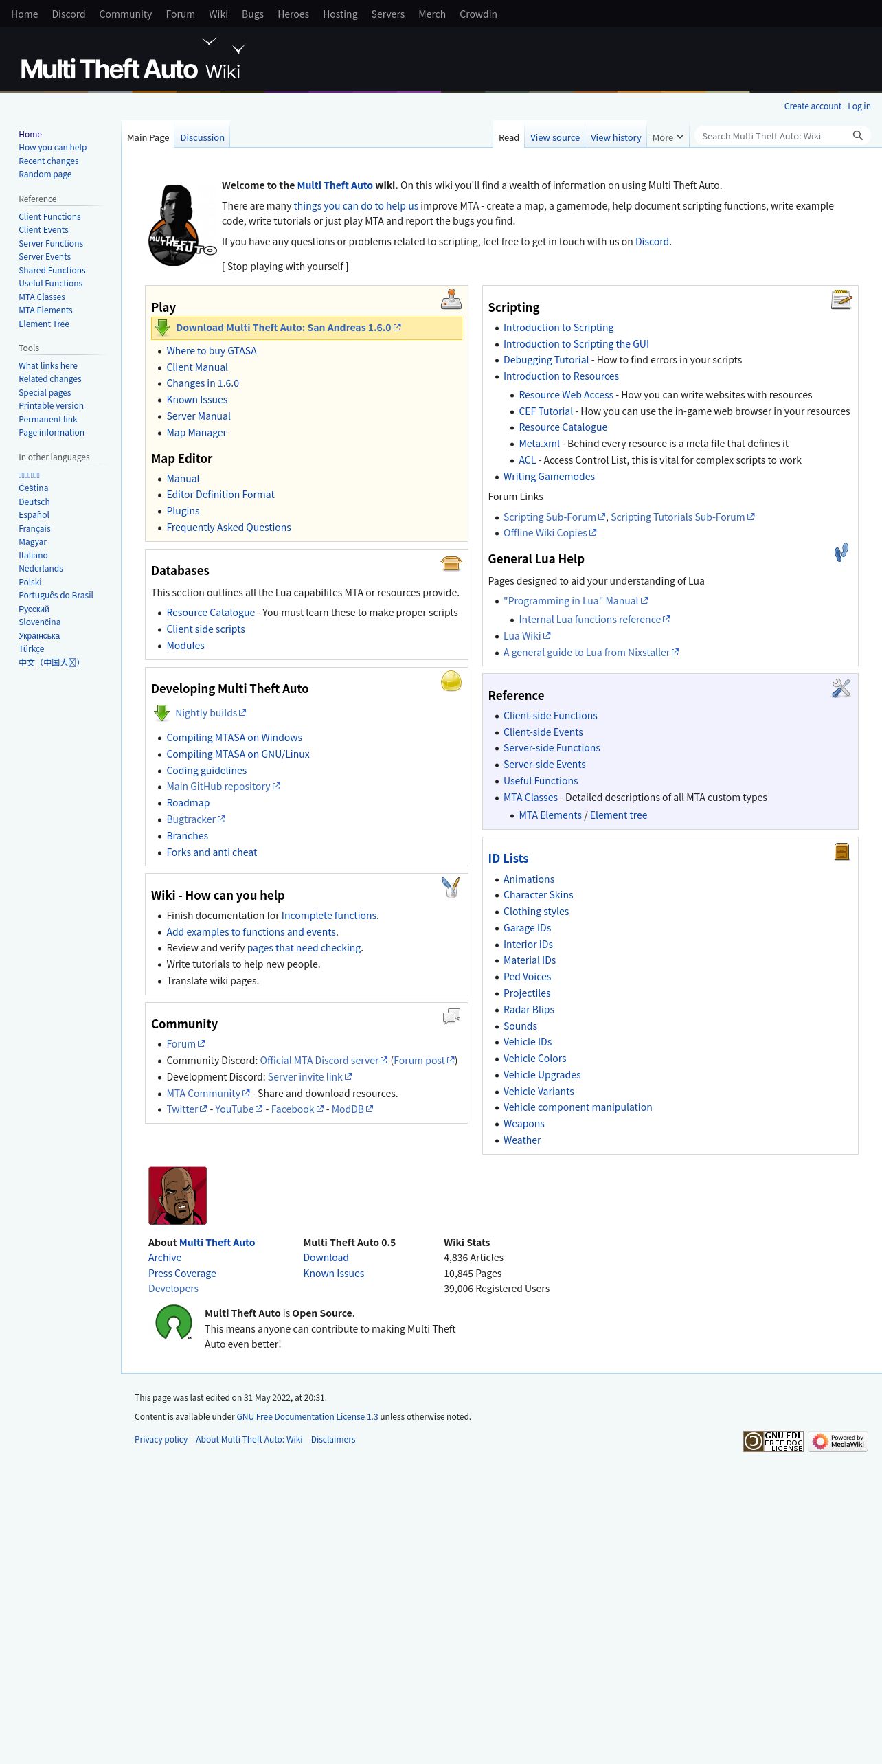
Task: Open Official MTA Discord server link
Action: 324,1060
